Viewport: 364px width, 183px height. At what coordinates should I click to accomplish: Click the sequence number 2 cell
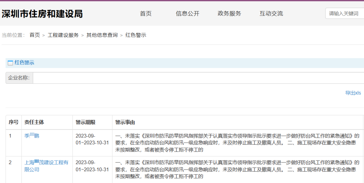click(x=13, y=170)
